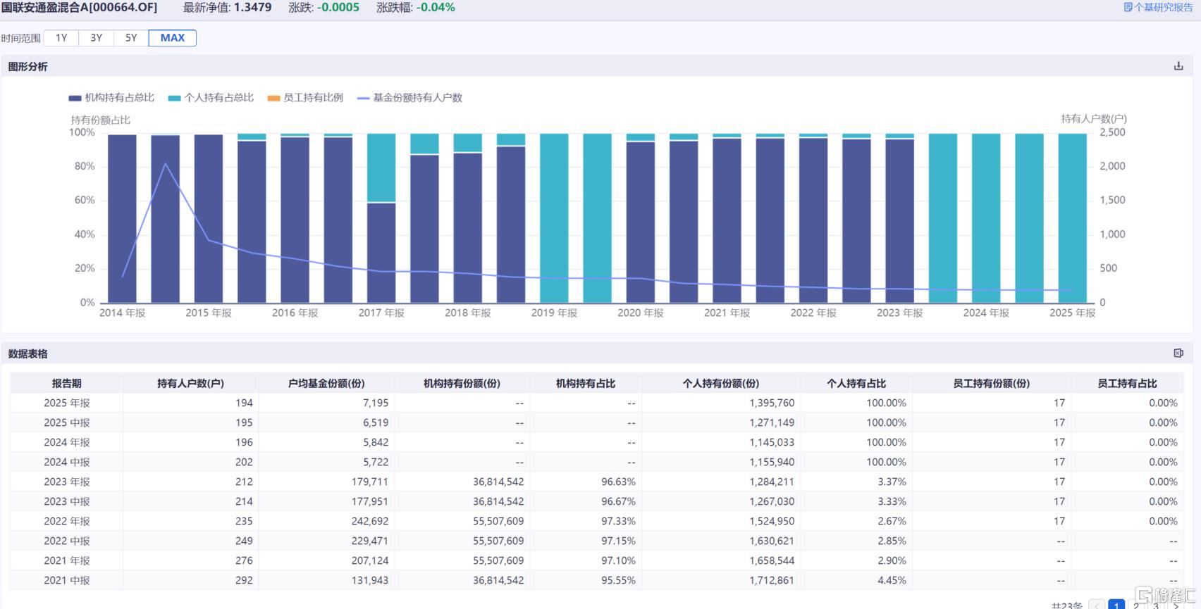Screen dimensions: 1201x609
Task: Toggle 员工持有比例 legend series
Action: [305, 98]
